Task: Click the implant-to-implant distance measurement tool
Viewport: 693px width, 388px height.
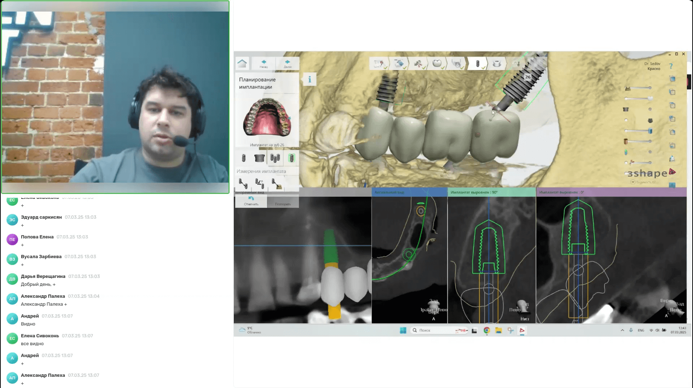Action: (243, 184)
